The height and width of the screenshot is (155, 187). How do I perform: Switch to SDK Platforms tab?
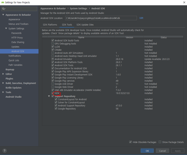[x=50, y=25]
